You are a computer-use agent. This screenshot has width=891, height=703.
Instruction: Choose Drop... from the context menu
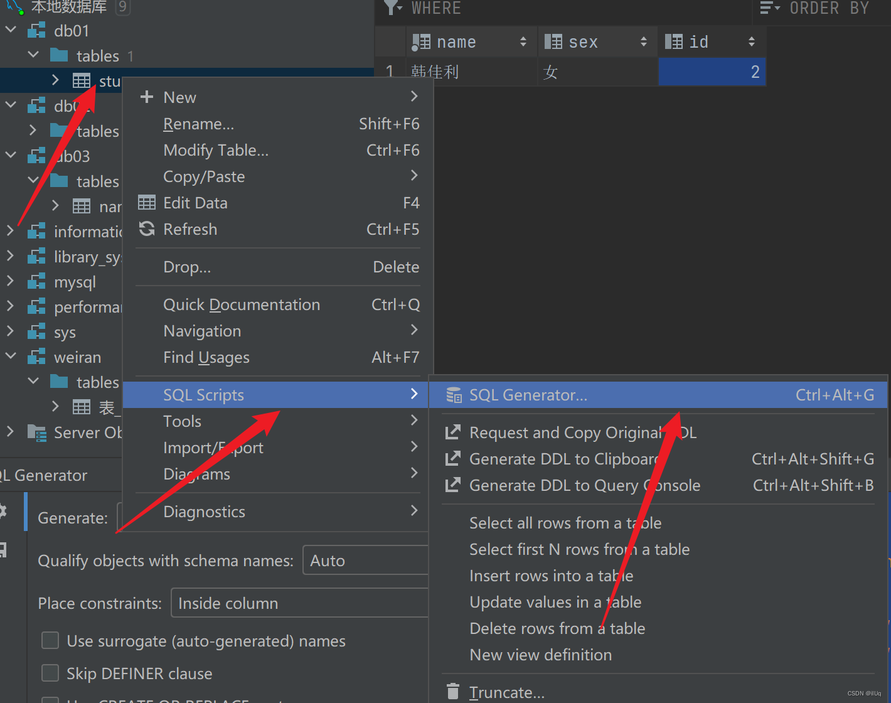(279, 267)
